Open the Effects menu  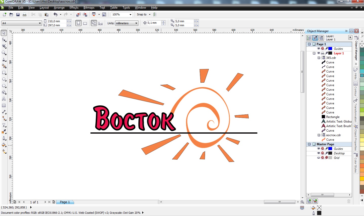[x=74, y=8]
